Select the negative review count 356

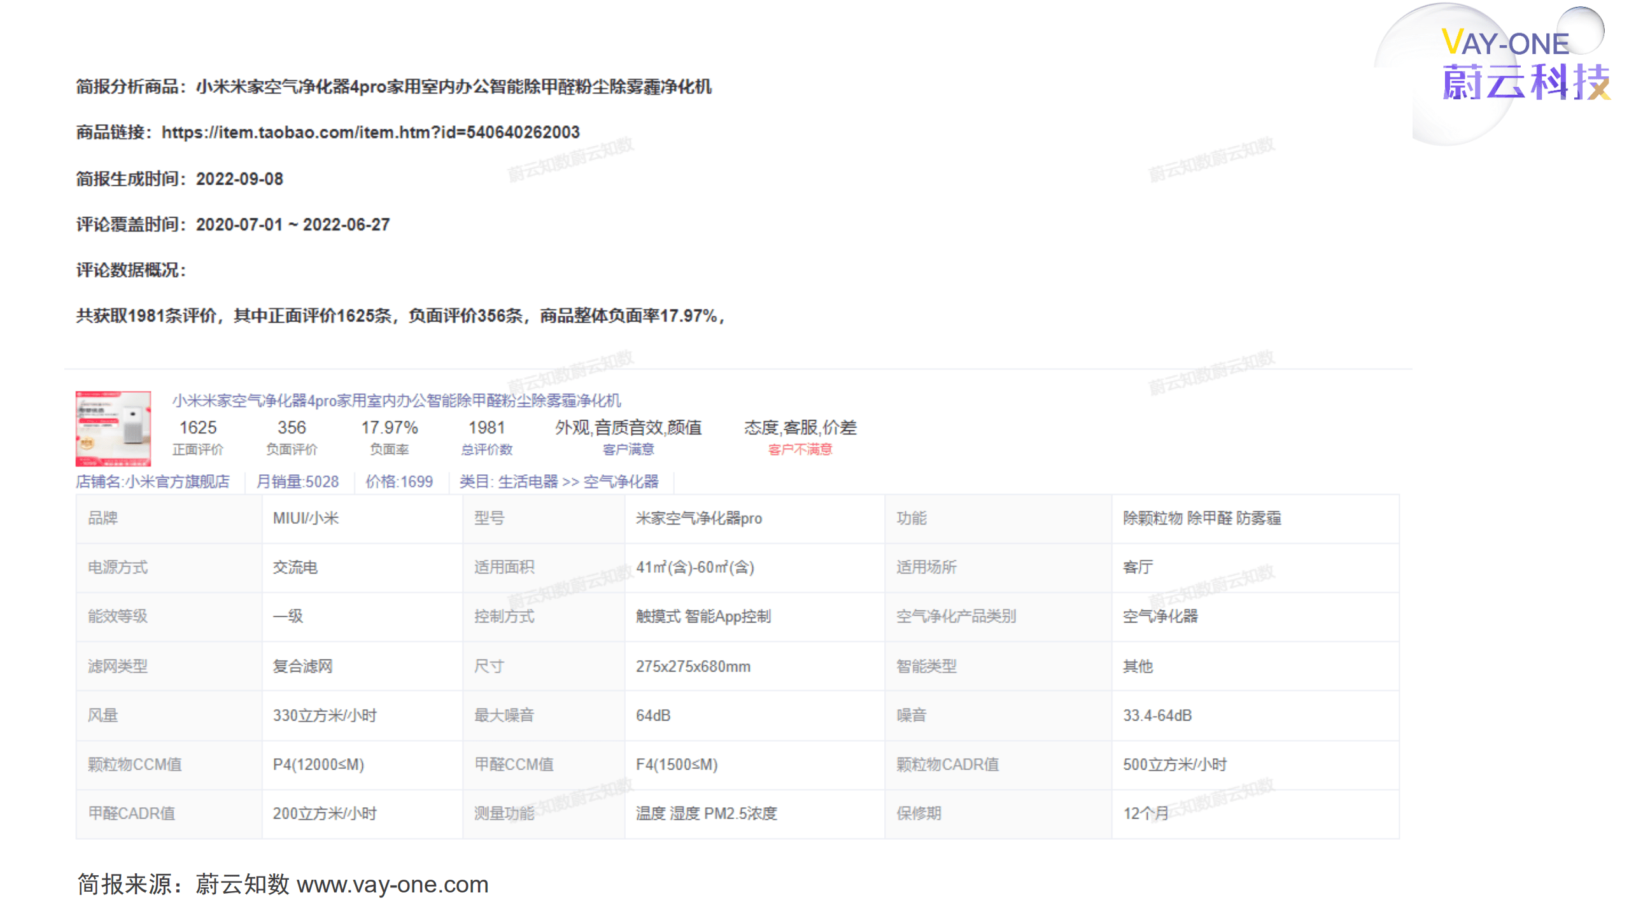point(293,428)
